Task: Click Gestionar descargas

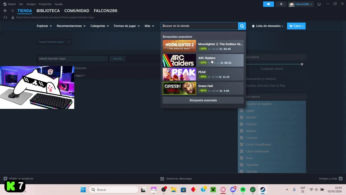Action: pos(176,179)
